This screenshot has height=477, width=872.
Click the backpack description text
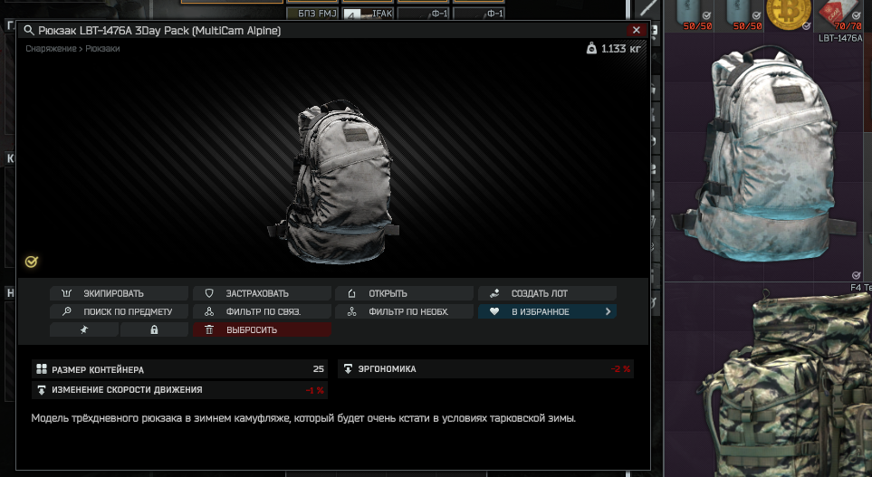pyautogui.click(x=303, y=417)
